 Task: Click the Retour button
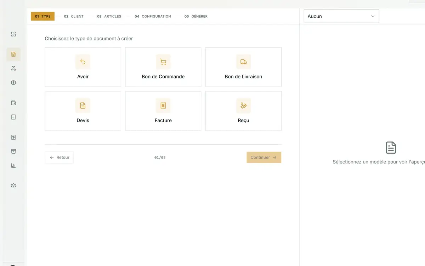tap(59, 157)
